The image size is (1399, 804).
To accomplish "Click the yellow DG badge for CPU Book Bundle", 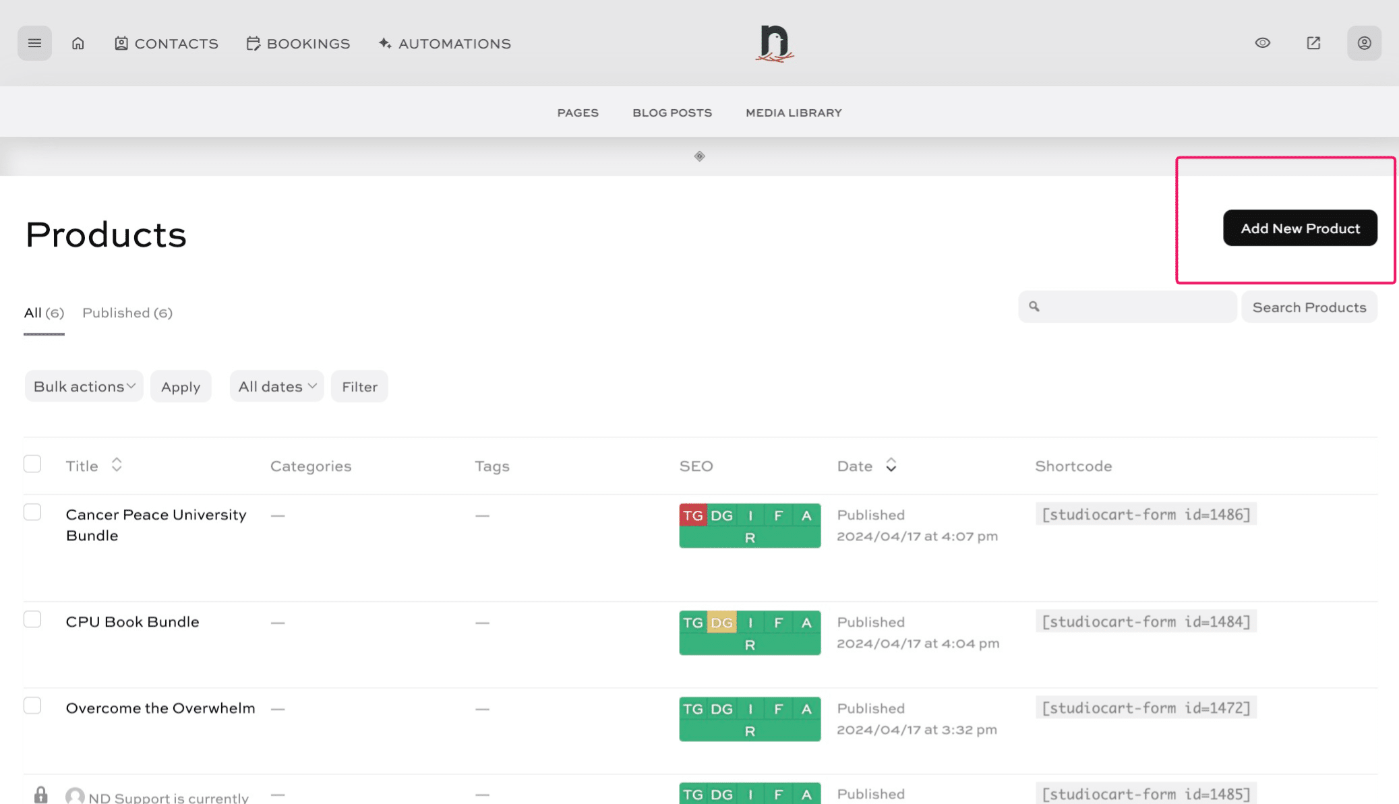I will (721, 623).
